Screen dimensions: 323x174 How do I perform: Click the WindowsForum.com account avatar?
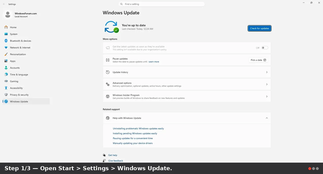pyautogui.click(x=8, y=15)
